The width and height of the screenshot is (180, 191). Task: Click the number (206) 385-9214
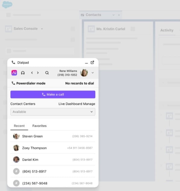[x=82, y=136]
